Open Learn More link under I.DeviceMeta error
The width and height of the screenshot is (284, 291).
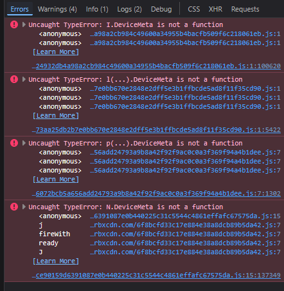56,52
